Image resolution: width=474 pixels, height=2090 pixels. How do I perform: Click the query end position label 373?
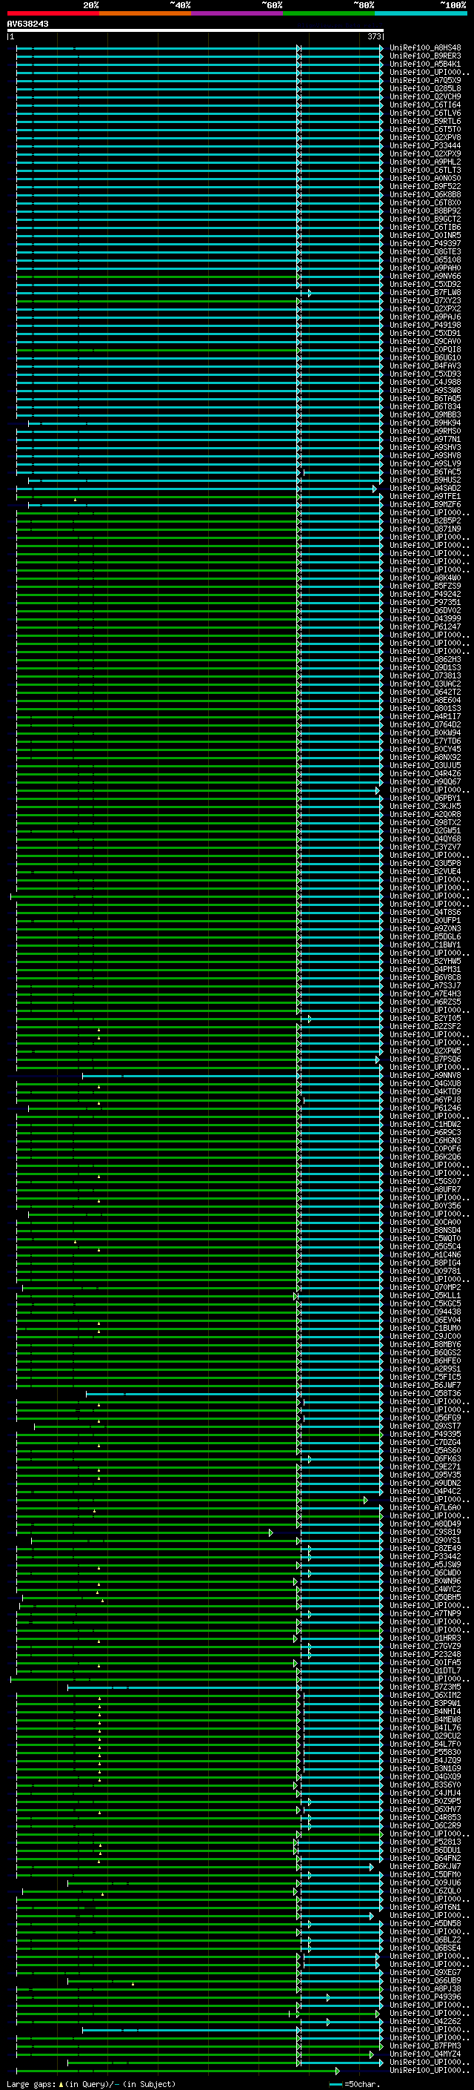tap(373, 36)
